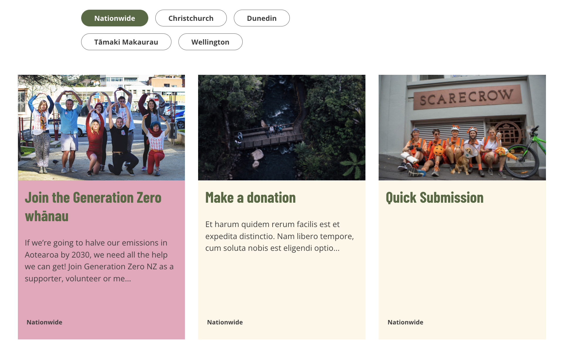Click Nationwide tag on pink card
The height and width of the screenshot is (352, 565).
[44, 322]
